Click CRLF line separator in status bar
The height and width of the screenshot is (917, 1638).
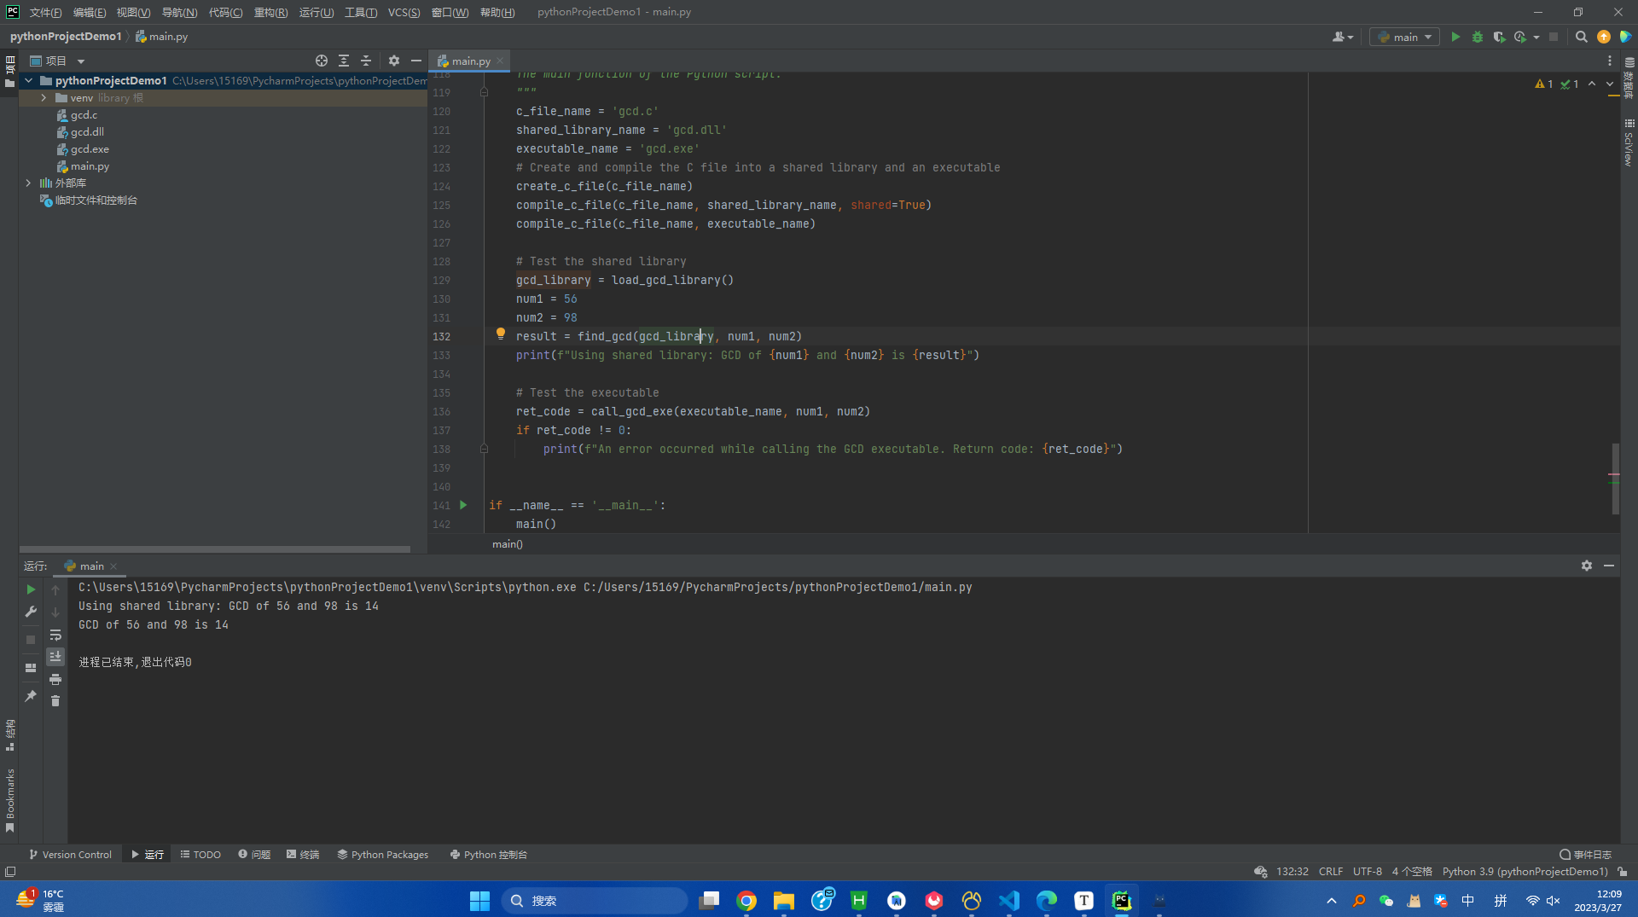click(1331, 871)
